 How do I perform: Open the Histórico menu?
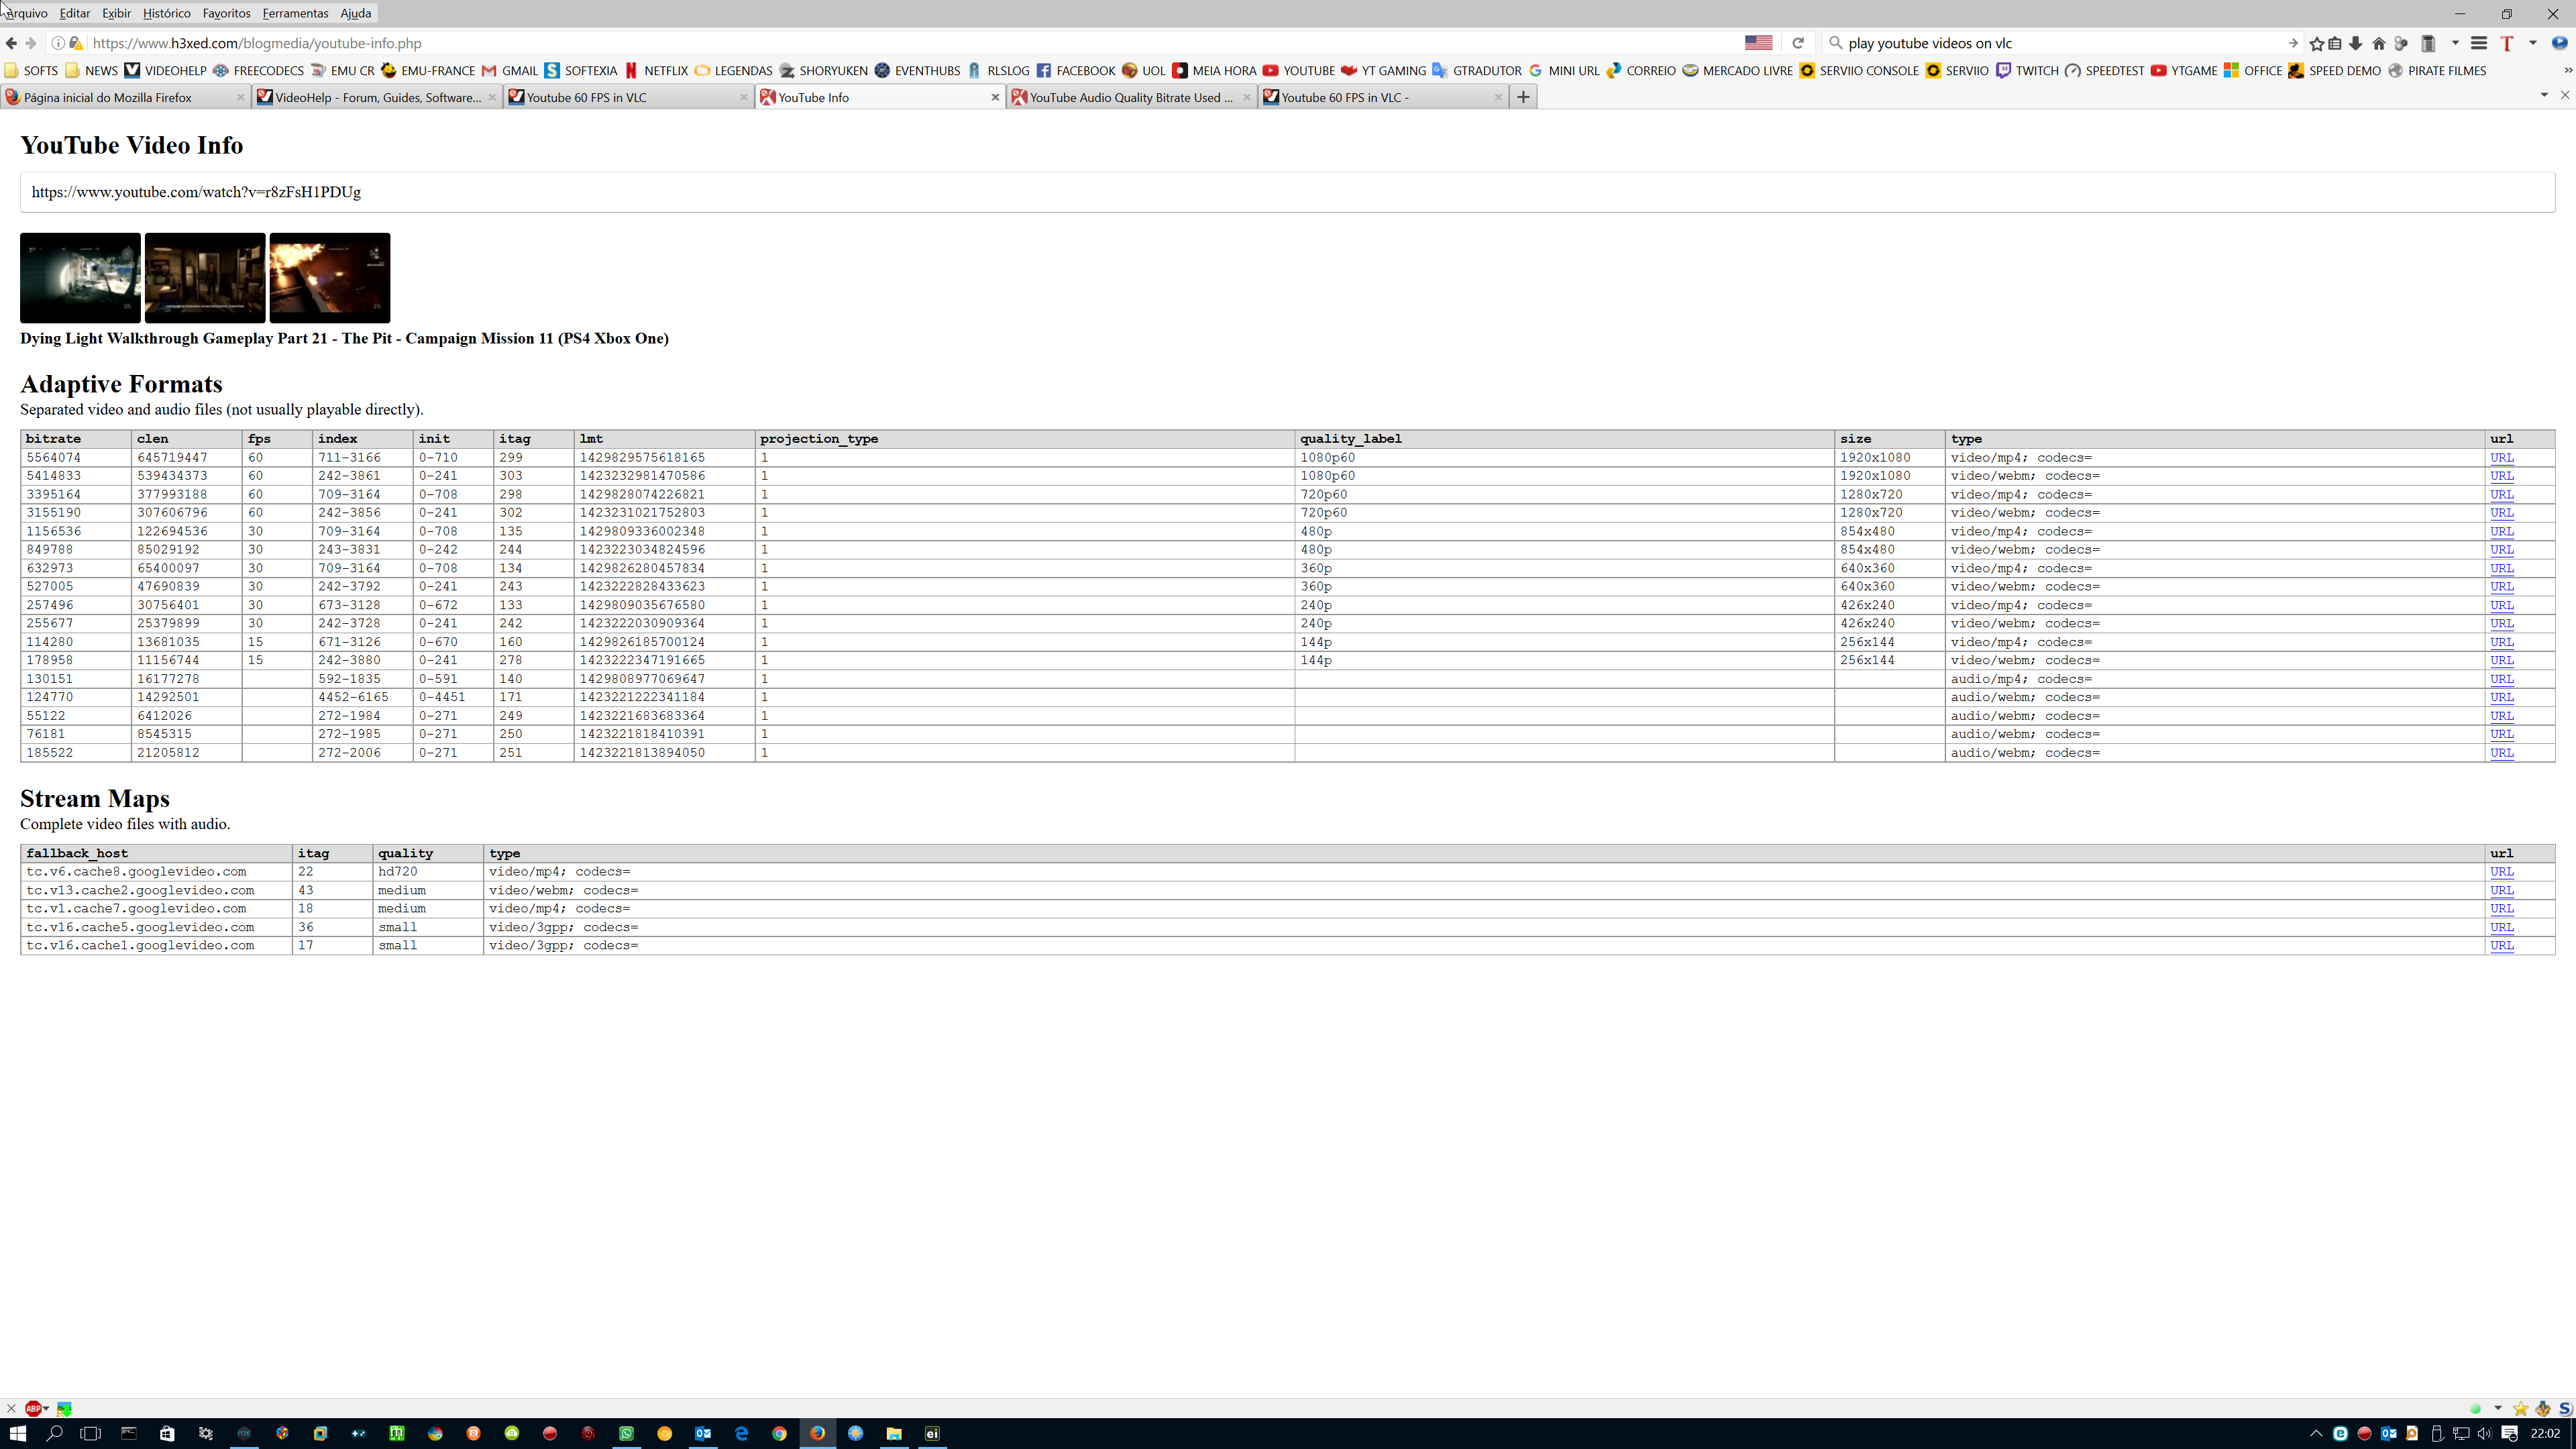pos(166,13)
